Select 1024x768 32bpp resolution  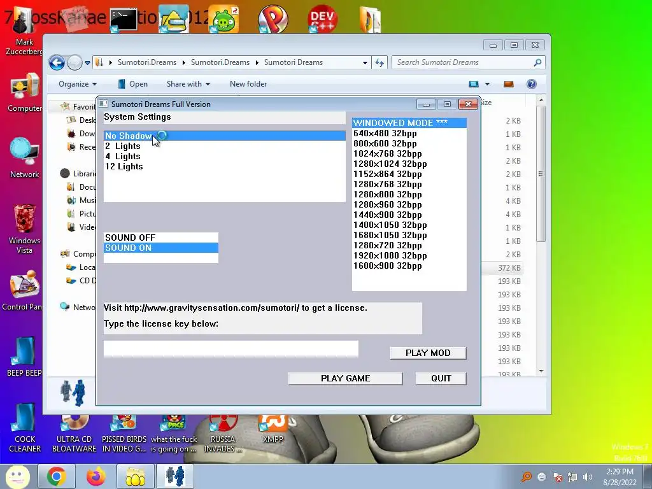(409, 154)
